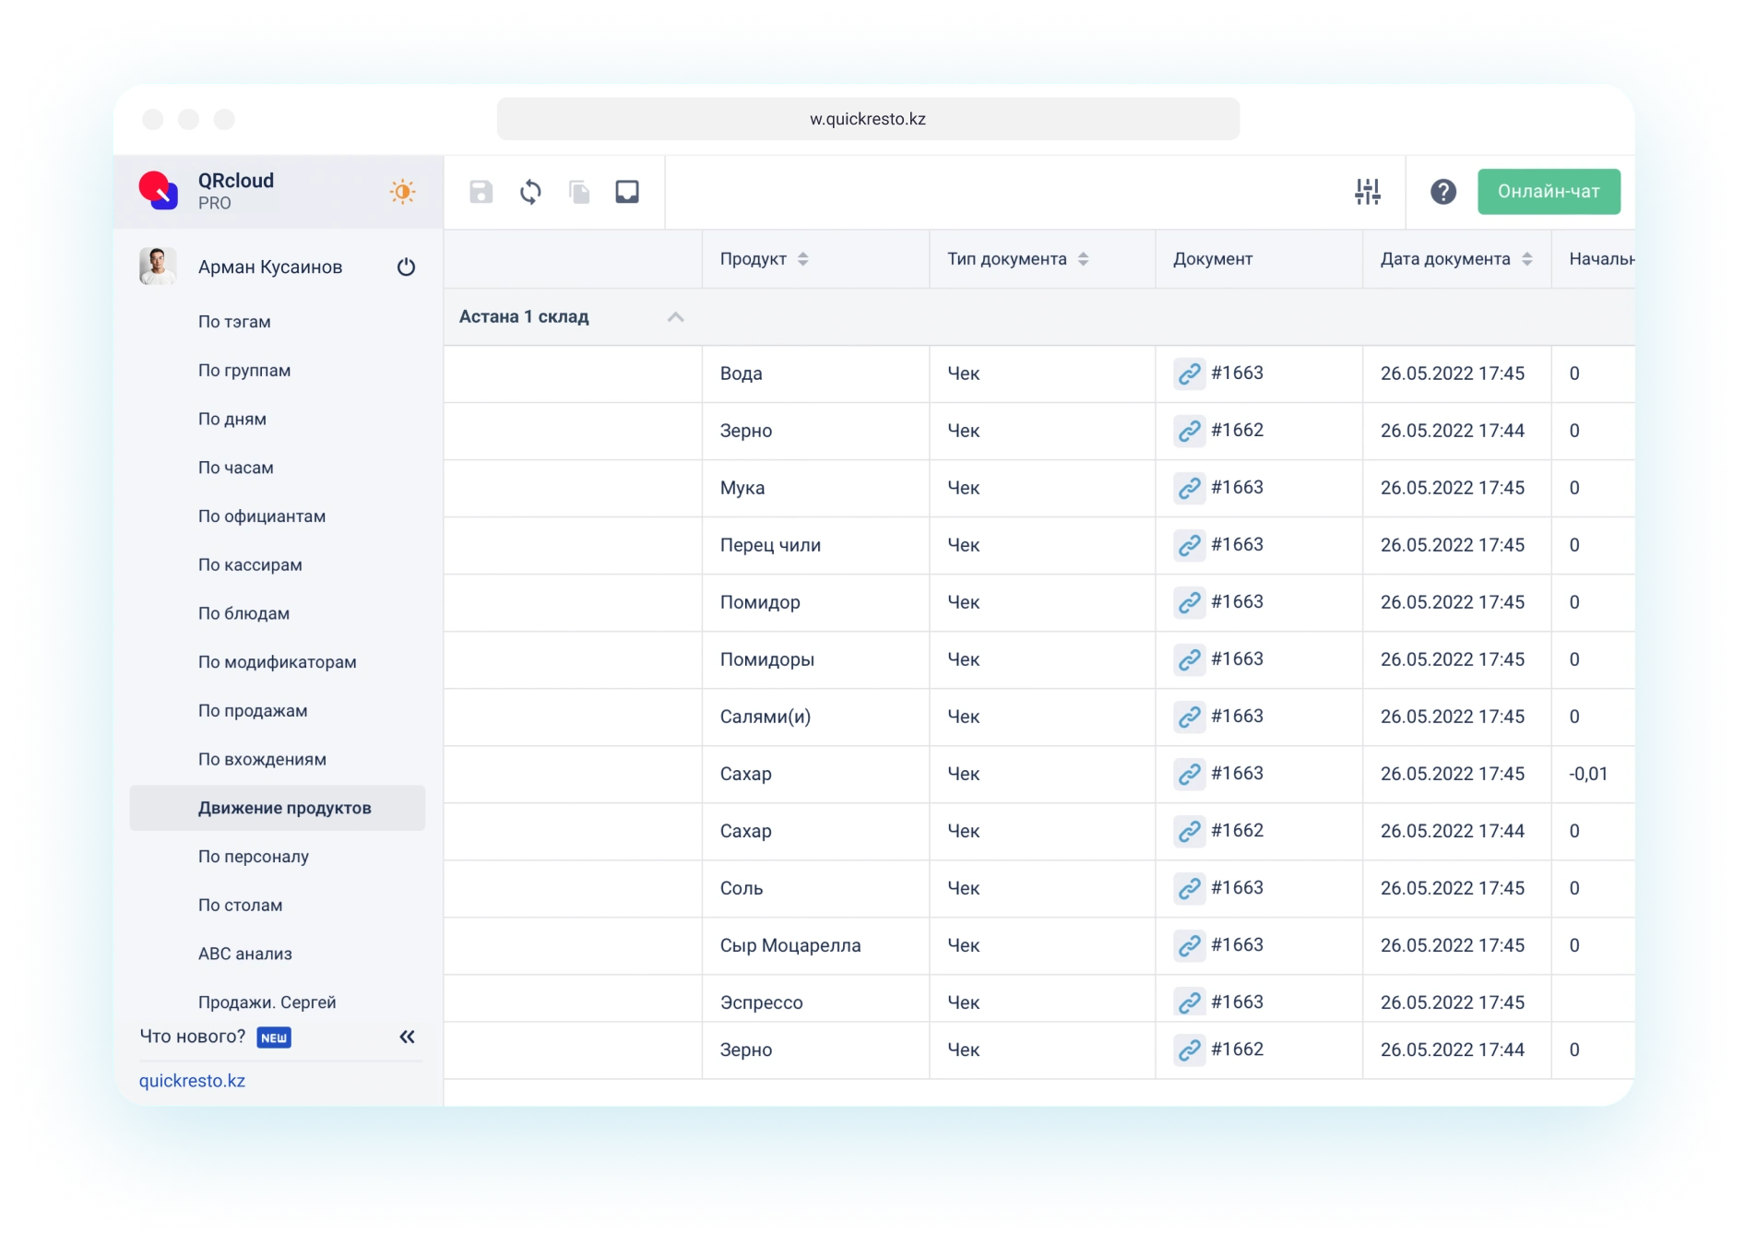Collapse the sidebar with double chevron

[407, 1037]
